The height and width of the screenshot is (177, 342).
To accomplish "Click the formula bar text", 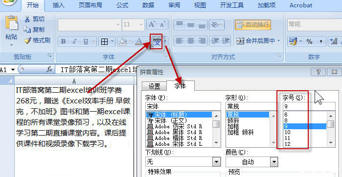I will [x=98, y=70].
